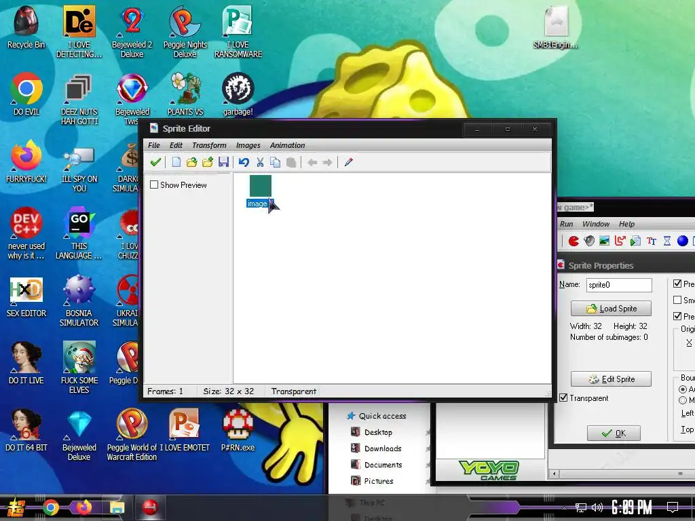Open the Images menu
Viewport: 695px width, 521px height.
pyautogui.click(x=248, y=145)
